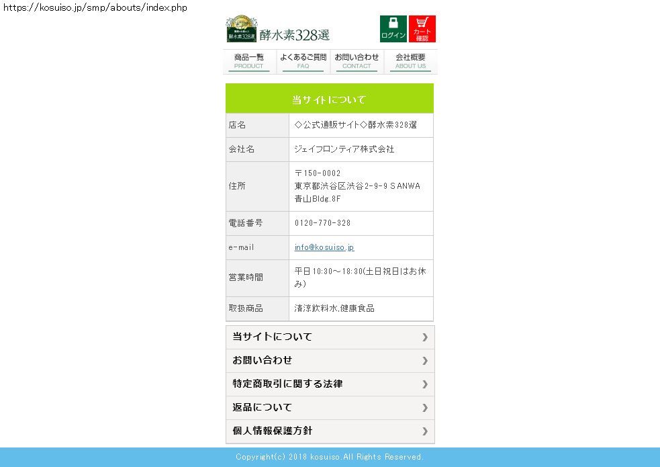Open 返品について row
This screenshot has height=467, width=660.
(330, 408)
